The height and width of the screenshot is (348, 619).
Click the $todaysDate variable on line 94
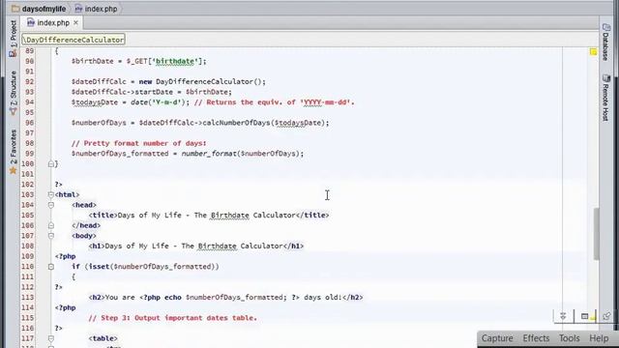95,102
